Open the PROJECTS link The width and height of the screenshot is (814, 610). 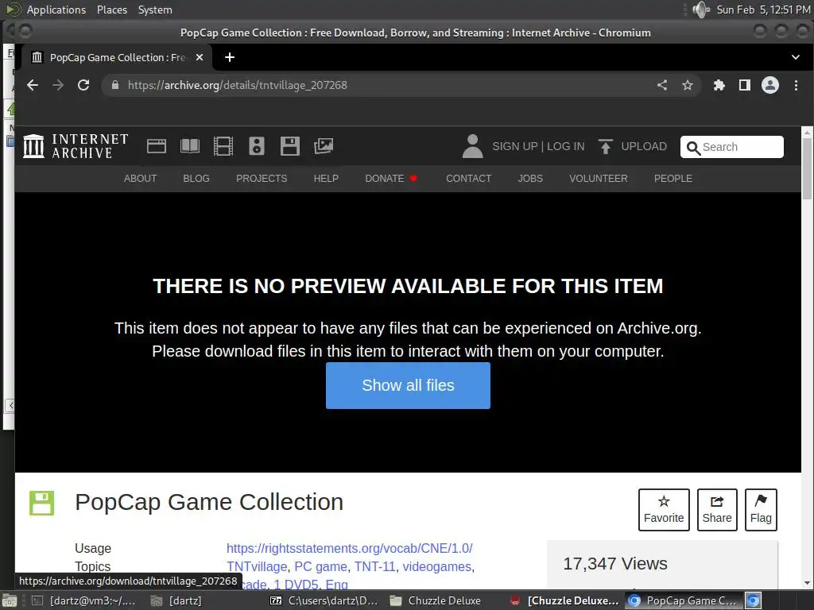click(262, 179)
